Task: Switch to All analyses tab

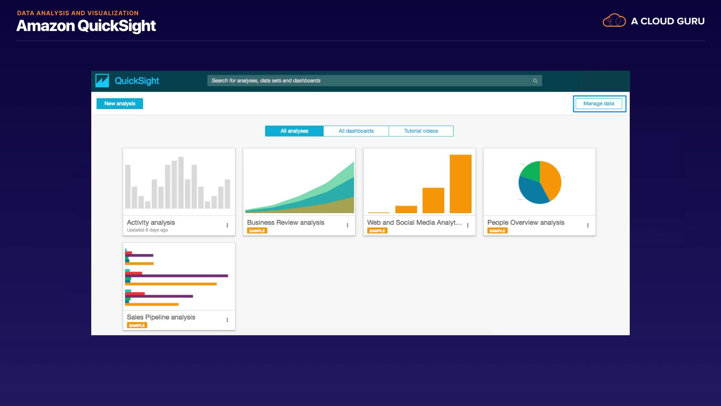Action: pos(294,131)
